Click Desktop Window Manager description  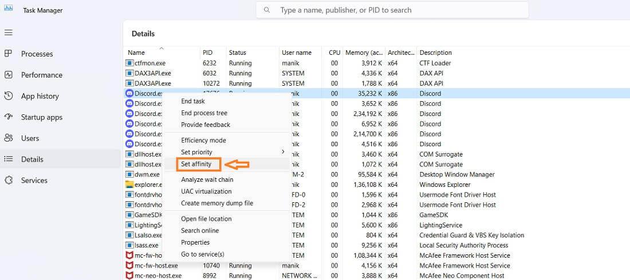(x=457, y=174)
